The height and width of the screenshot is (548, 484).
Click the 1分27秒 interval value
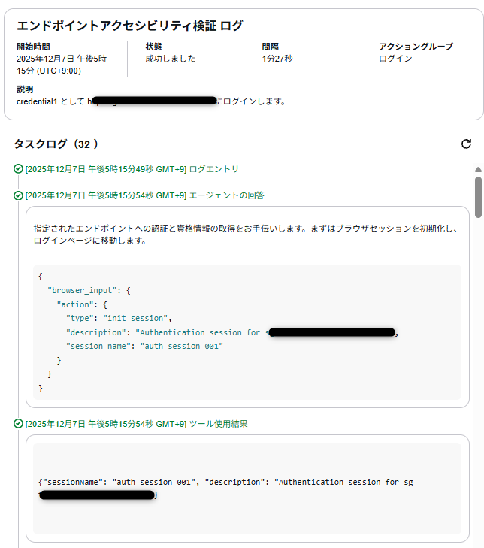pyautogui.click(x=277, y=59)
